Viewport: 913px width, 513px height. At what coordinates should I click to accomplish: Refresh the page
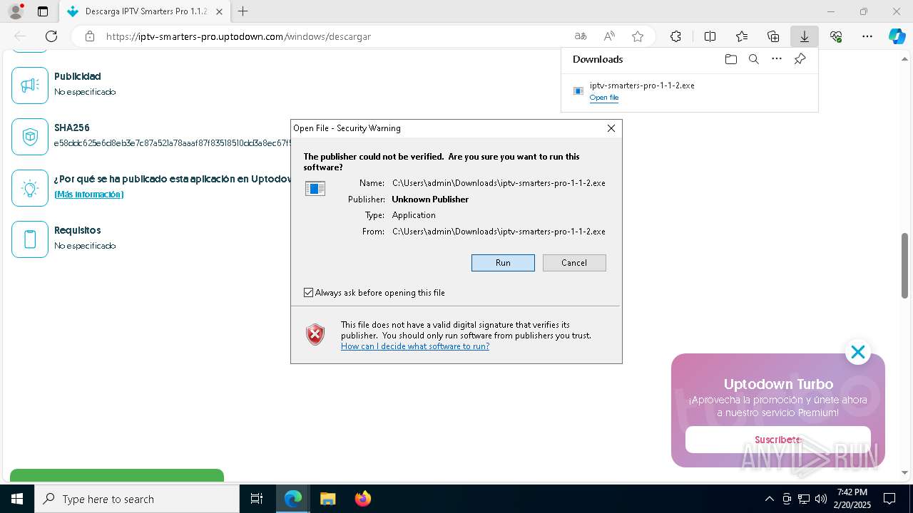tap(51, 36)
